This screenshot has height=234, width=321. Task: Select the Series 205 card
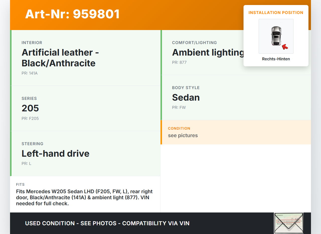pyautogui.click(x=85, y=108)
